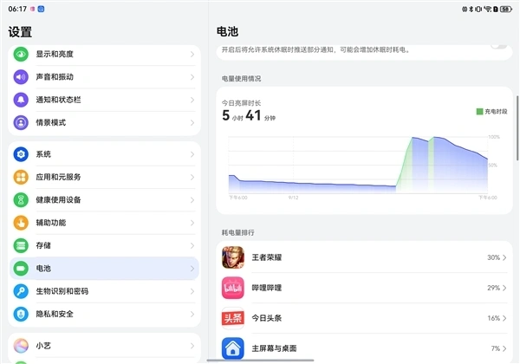Tap the 小艺 assistant icon
520x364 pixels.
21,345
